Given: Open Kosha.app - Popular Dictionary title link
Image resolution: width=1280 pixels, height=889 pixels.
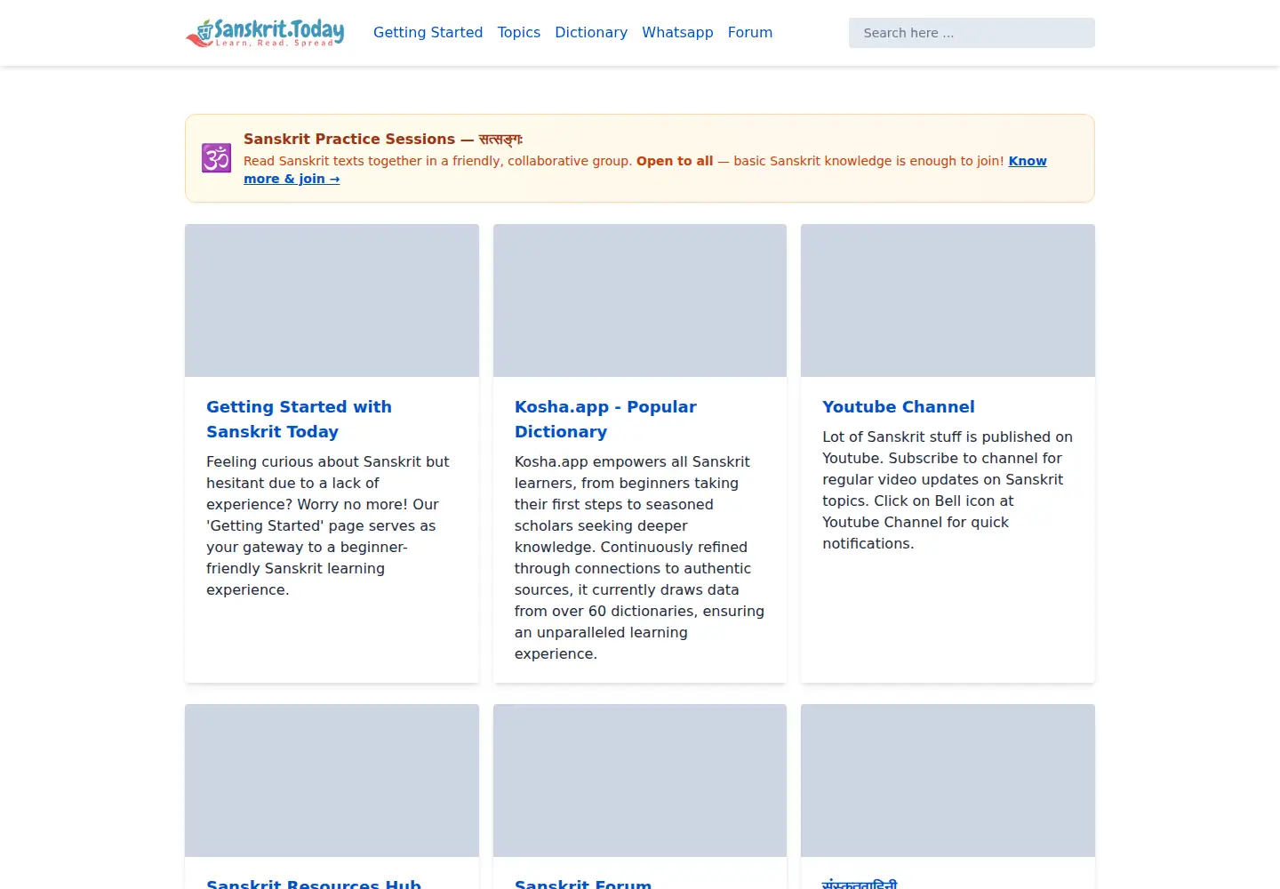Looking at the screenshot, I should click(x=605, y=419).
